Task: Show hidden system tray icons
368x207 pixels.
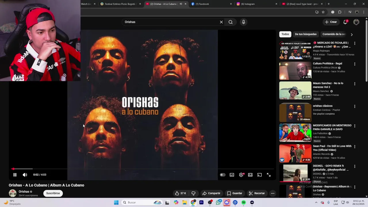Action: 316,202
